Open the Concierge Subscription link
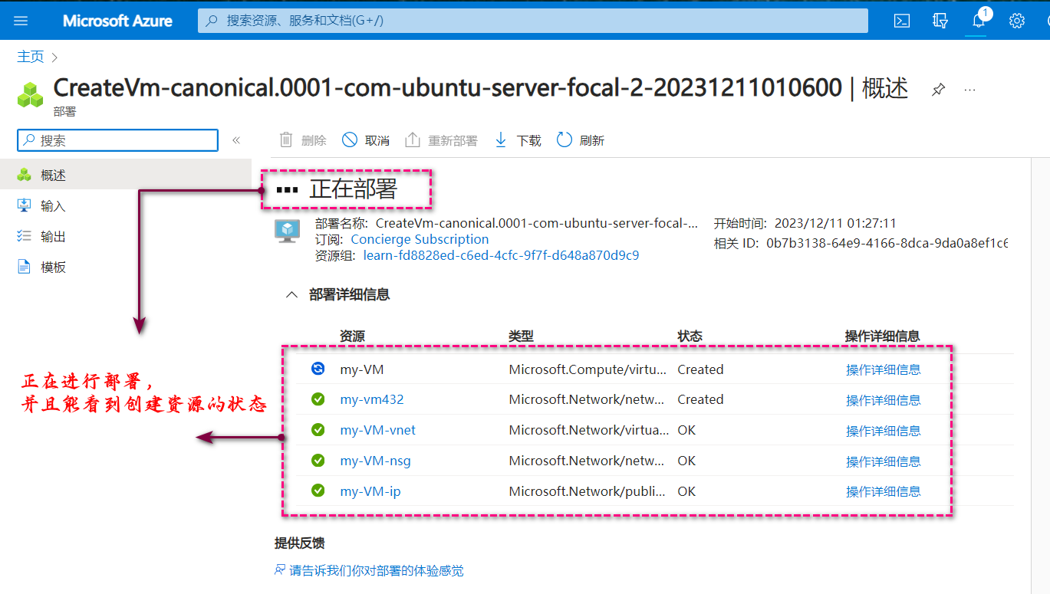This screenshot has width=1050, height=594. (x=420, y=239)
